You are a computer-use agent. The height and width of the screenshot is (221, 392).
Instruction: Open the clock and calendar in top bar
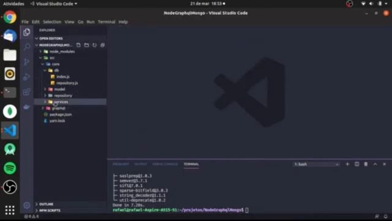208,4
